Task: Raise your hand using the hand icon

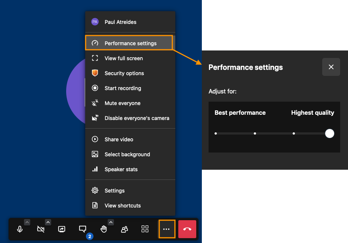Action: 104,229
